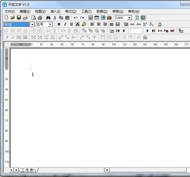Select the 工作表1 sheet tab
The width and height of the screenshot is (190, 177).
pos(28,170)
